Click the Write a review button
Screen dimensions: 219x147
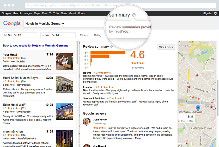pyautogui.click(x=166, y=47)
